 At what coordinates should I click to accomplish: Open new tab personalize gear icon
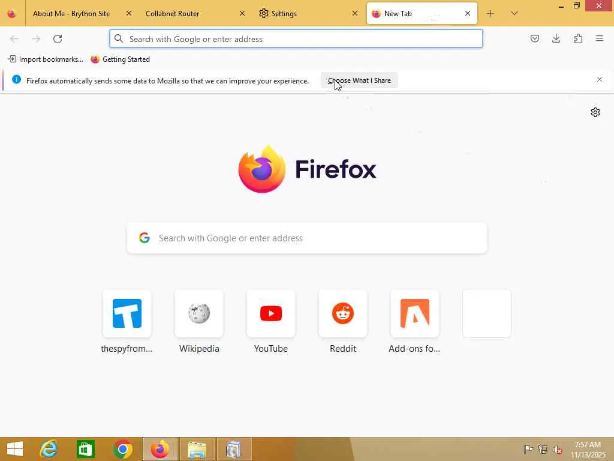(595, 112)
